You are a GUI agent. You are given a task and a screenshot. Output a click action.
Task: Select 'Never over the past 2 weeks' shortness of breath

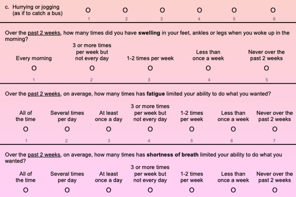(275, 190)
